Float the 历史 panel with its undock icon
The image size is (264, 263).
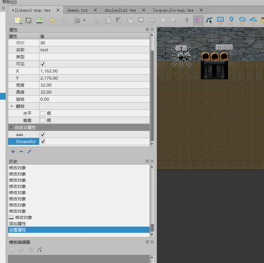(147, 161)
